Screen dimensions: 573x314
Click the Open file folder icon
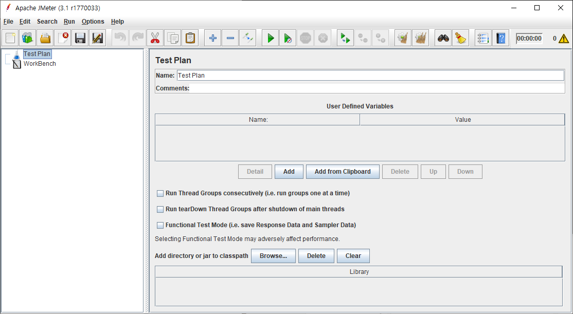tap(45, 38)
